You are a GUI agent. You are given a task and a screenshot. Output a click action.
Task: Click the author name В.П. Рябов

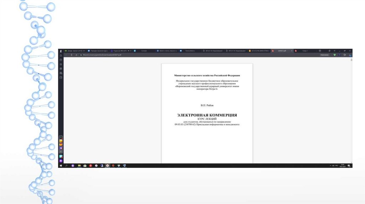coord(207,105)
